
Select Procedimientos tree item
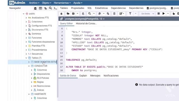39,50
